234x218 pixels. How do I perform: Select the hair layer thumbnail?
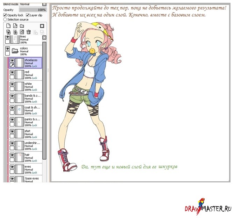tap(20, 157)
